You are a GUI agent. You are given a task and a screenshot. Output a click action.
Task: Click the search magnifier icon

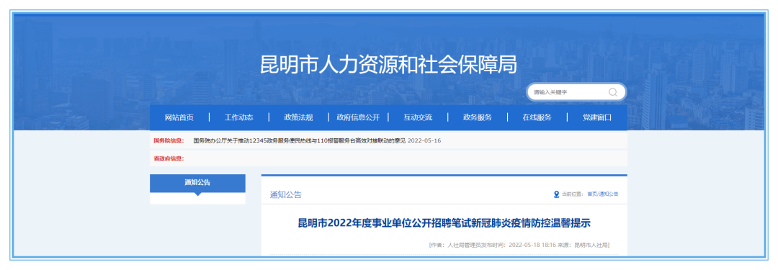613,92
